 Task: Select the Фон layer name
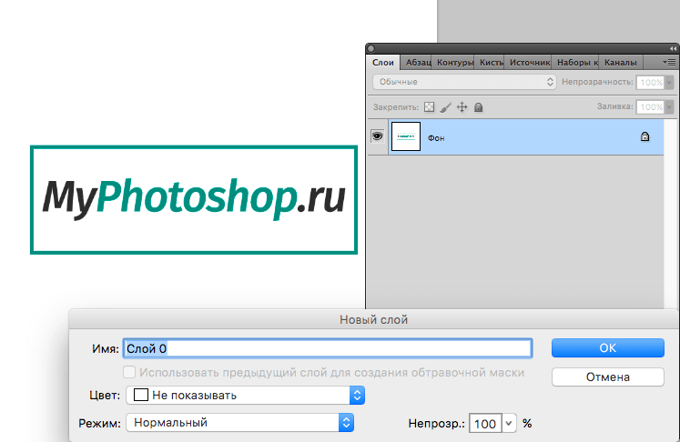436,138
